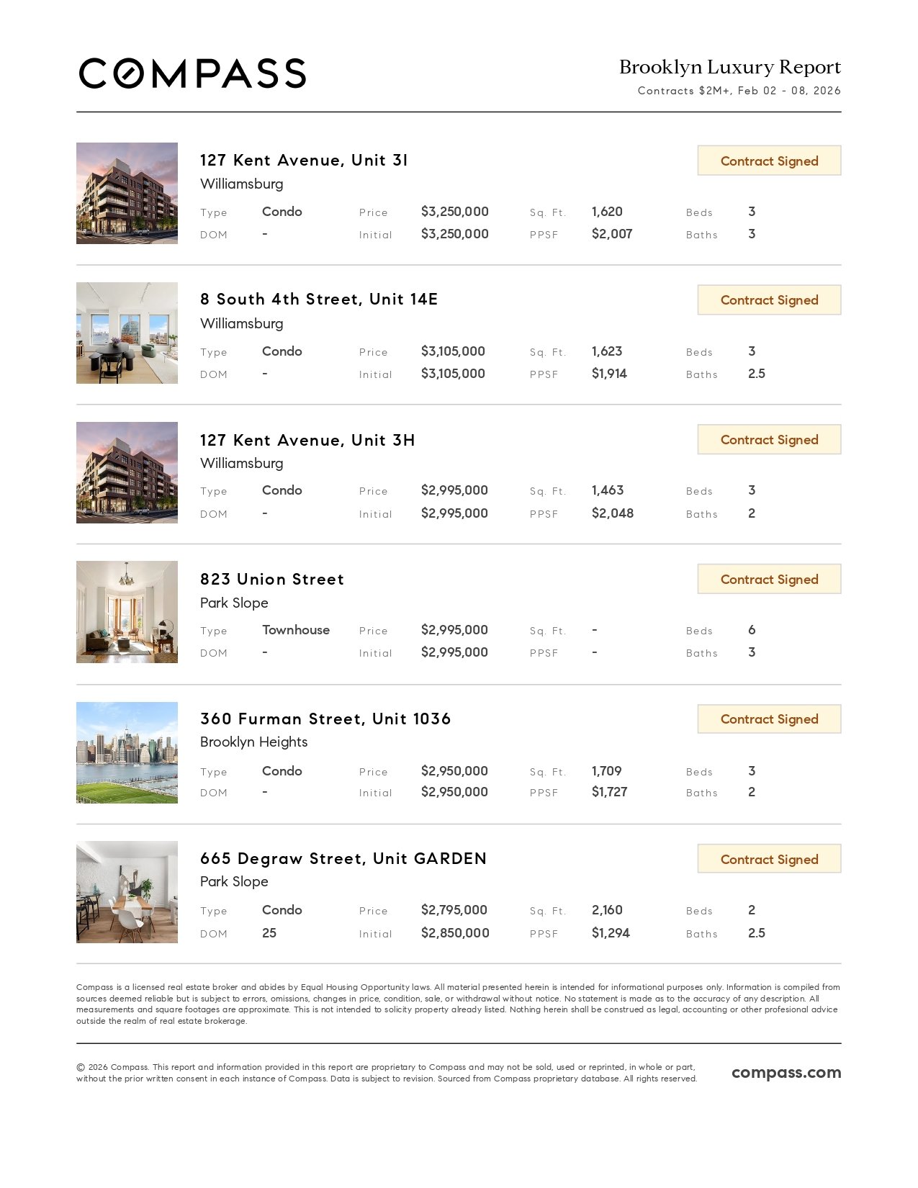Select Contract Signed badge for 823 Union Street
This screenshot has height=1188, width=918.
pos(769,580)
